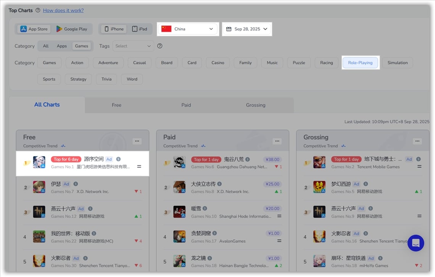Open the Free chart three-dot menu

(137, 141)
